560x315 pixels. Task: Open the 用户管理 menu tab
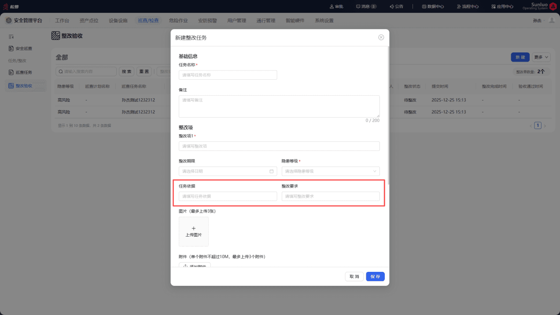[236, 21]
